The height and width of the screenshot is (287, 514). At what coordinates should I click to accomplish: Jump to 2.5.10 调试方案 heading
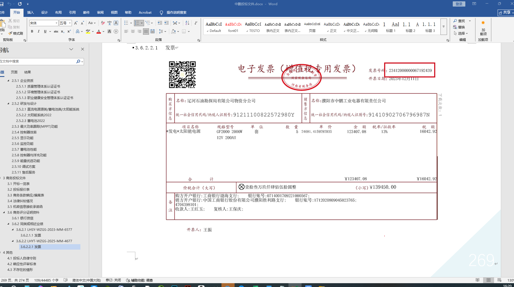[x=24, y=167]
